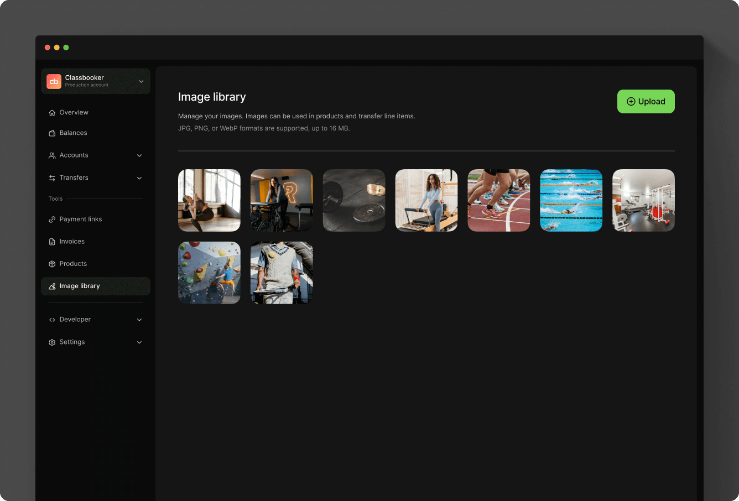
Task: Select the Overview home icon
Action: pyautogui.click(x=51, y=112)
